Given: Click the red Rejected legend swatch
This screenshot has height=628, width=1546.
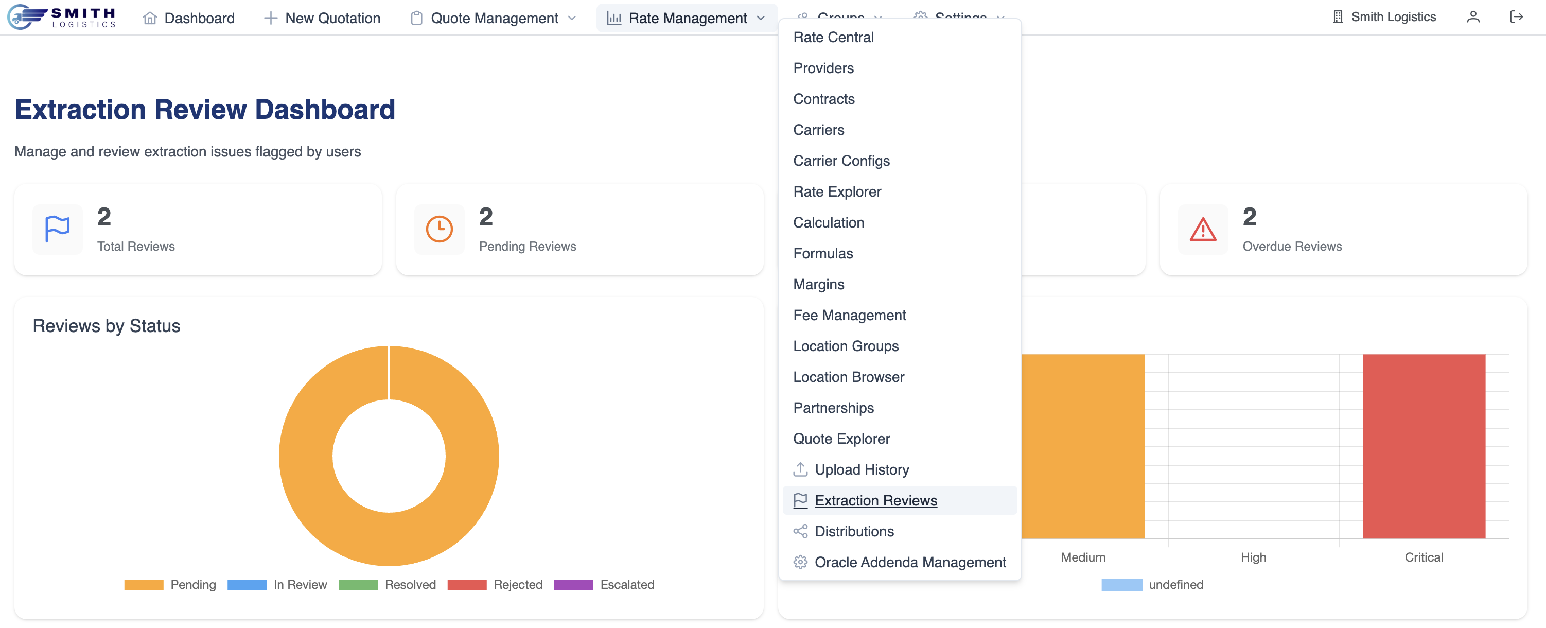Looking at the screenshot, I should (x=466, y=585).
